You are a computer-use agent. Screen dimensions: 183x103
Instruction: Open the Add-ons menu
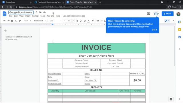(50, 16)
